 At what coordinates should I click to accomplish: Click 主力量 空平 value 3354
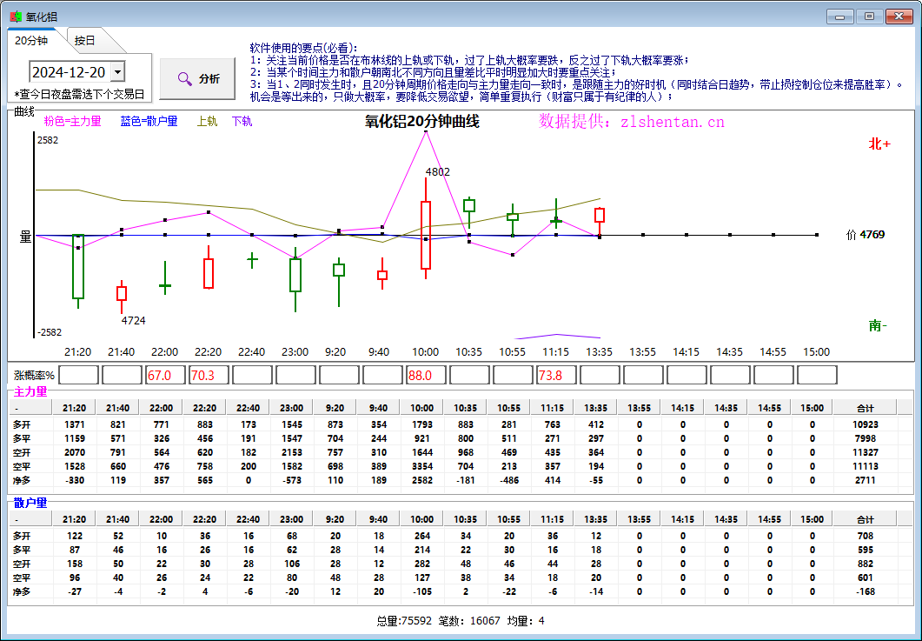(x=422, y=466)
